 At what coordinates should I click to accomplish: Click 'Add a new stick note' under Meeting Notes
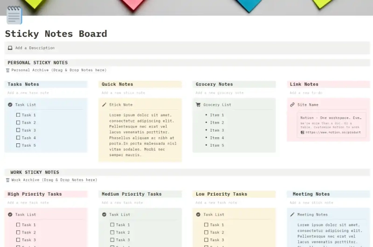[311, 203]
